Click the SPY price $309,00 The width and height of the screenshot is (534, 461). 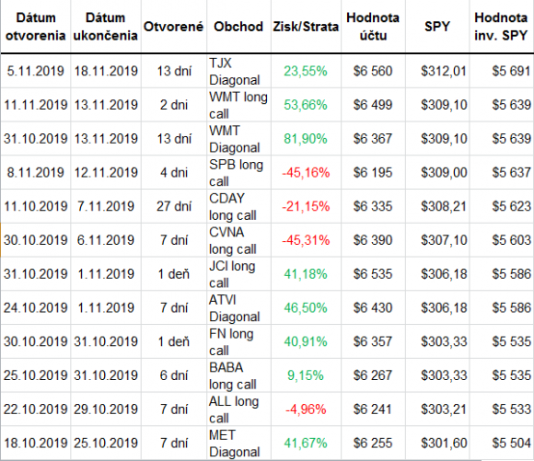(x=444, y=173)
